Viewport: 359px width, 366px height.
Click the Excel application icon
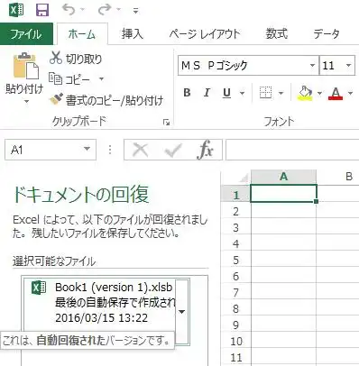[16, 10]
